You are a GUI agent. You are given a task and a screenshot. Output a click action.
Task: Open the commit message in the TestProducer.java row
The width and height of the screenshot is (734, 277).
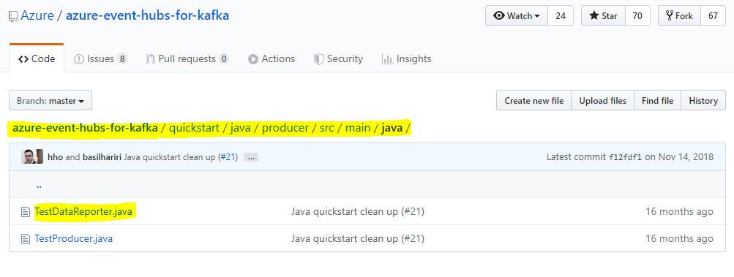coord(358,239)
